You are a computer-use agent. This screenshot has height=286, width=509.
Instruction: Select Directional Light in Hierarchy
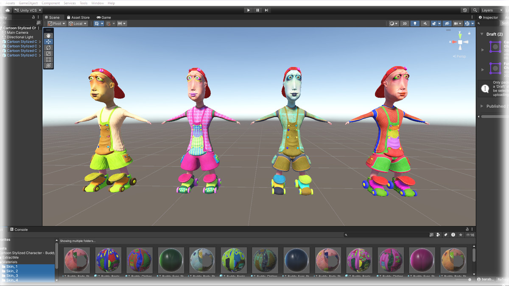[20, 37]
